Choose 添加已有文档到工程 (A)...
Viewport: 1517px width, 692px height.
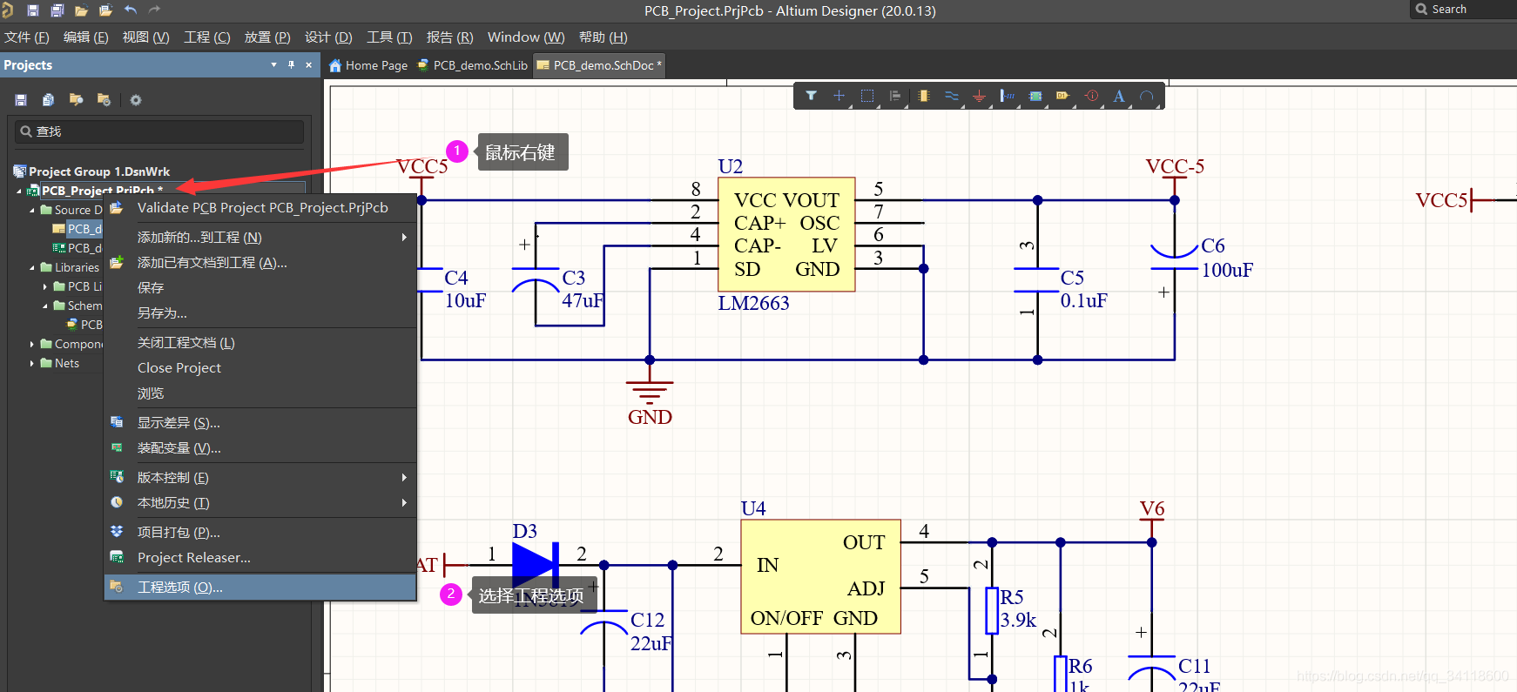260,262
